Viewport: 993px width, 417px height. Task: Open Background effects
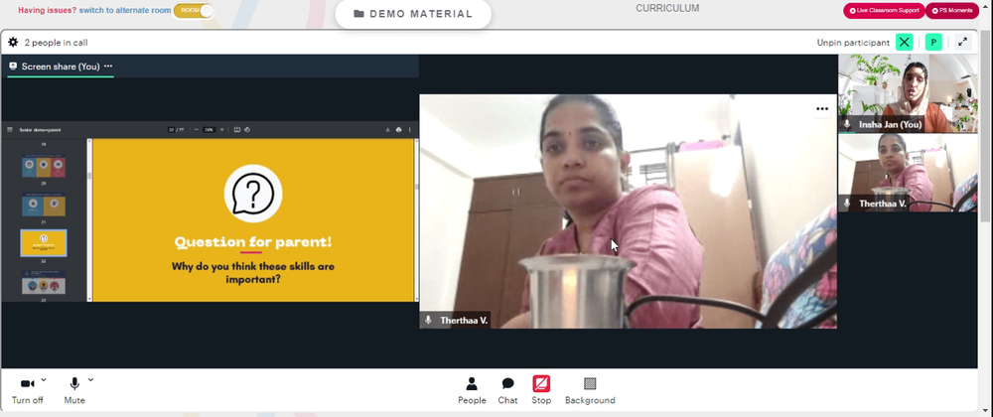coord(590,390)
